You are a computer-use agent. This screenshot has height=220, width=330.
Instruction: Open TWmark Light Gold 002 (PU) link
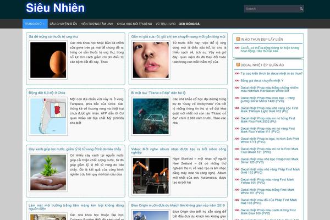[269, 109]
